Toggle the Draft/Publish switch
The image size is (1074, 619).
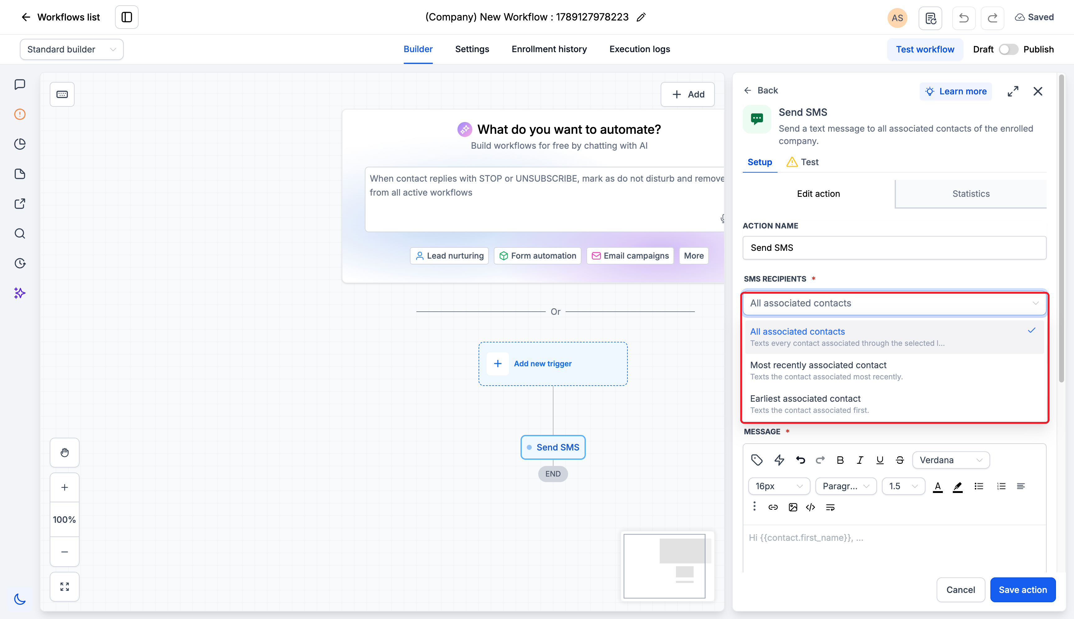1008,49
